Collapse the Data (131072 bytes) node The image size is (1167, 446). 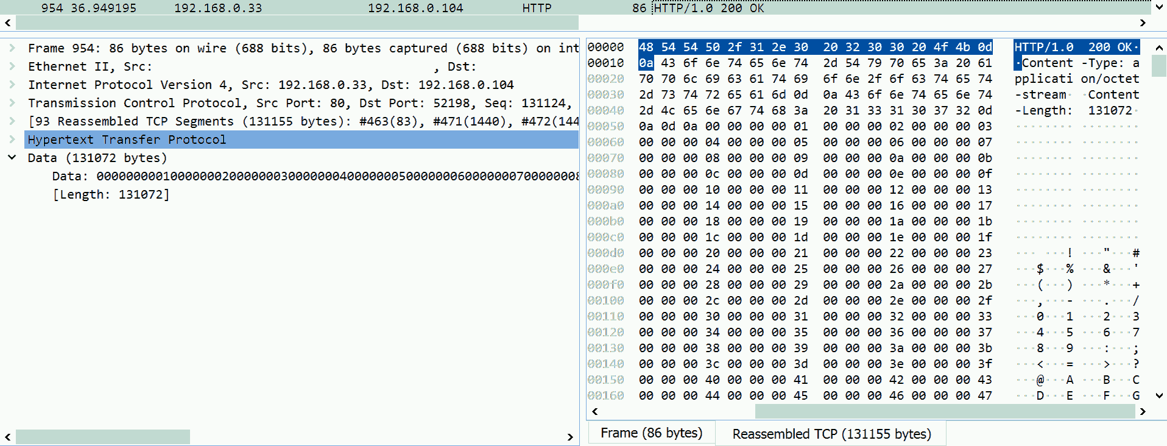point(12,158)
